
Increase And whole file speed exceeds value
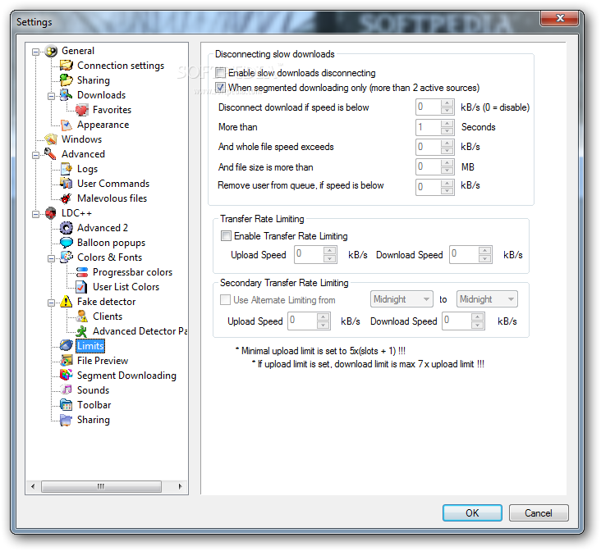[x=447, y=143]
